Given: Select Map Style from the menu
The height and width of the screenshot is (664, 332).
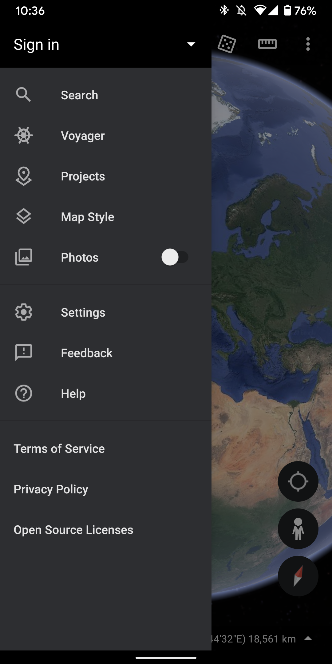Looking at the screenshot, I should point(88,217).
